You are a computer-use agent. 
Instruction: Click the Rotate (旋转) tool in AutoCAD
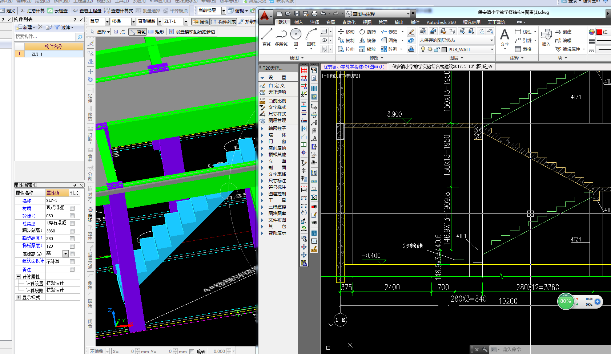tap(367, 32)
